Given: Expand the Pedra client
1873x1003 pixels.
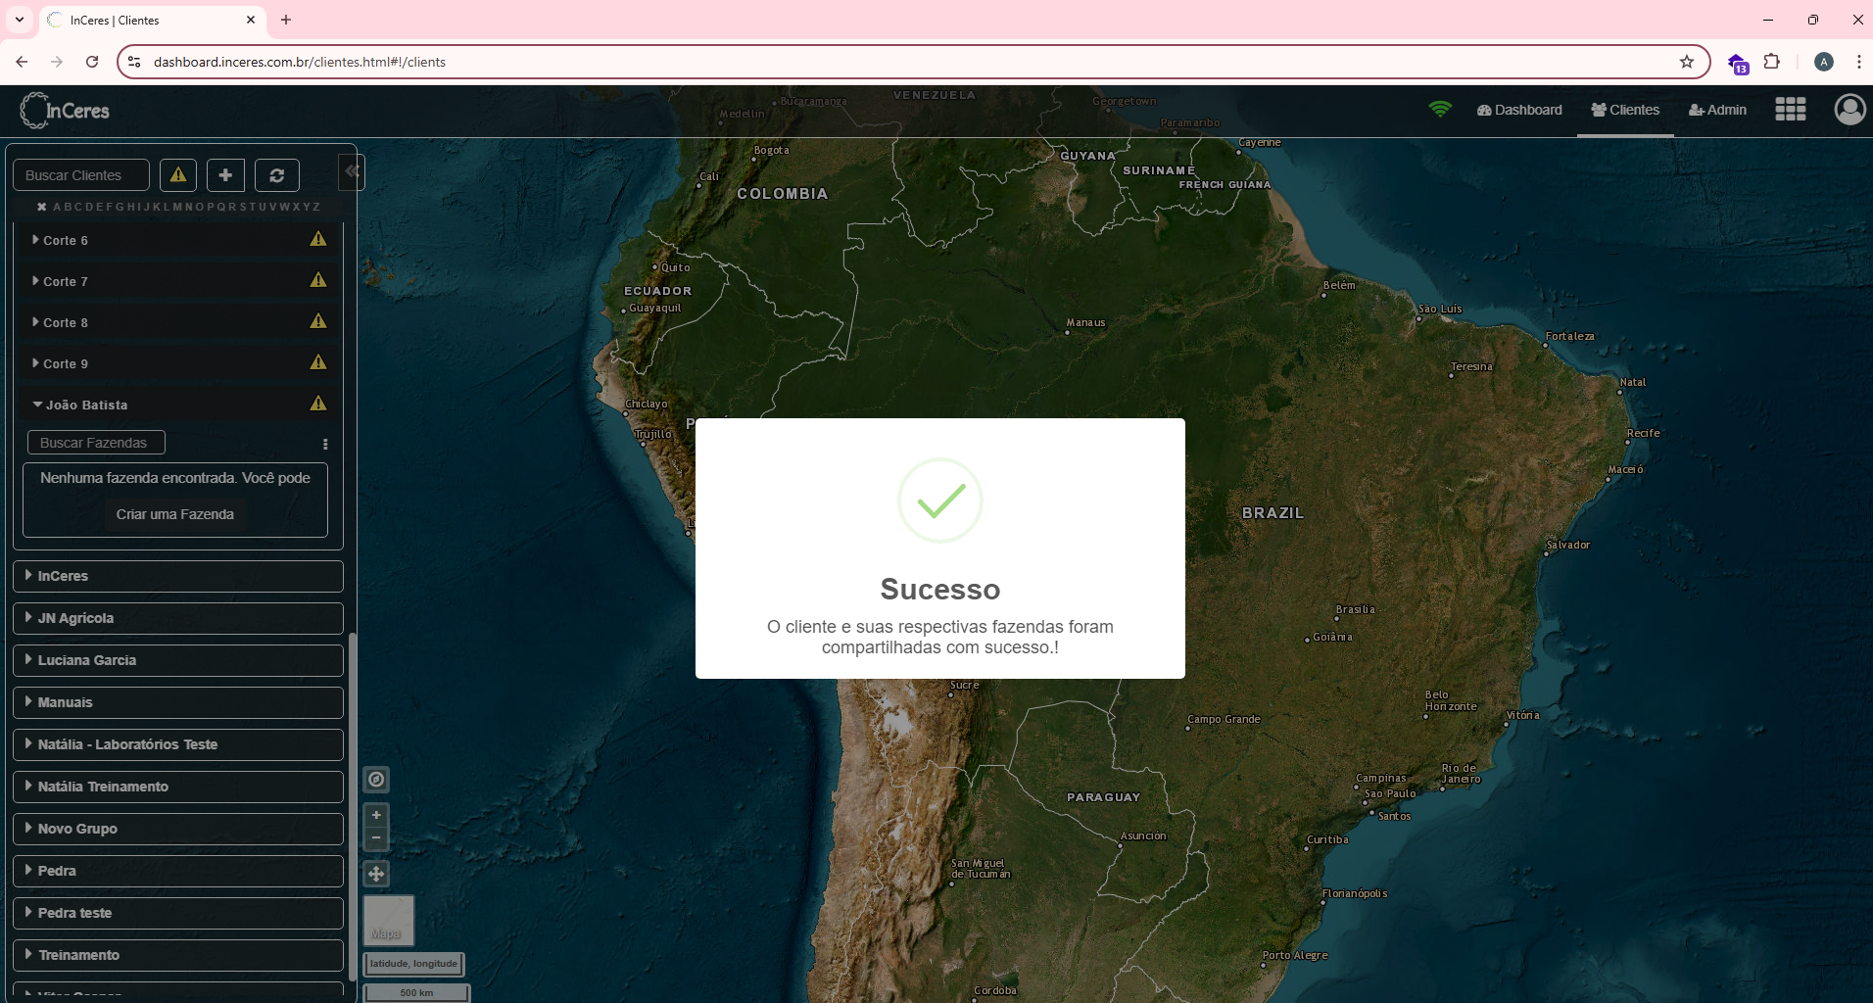Looking at the screenshot, I should point(178,871).
